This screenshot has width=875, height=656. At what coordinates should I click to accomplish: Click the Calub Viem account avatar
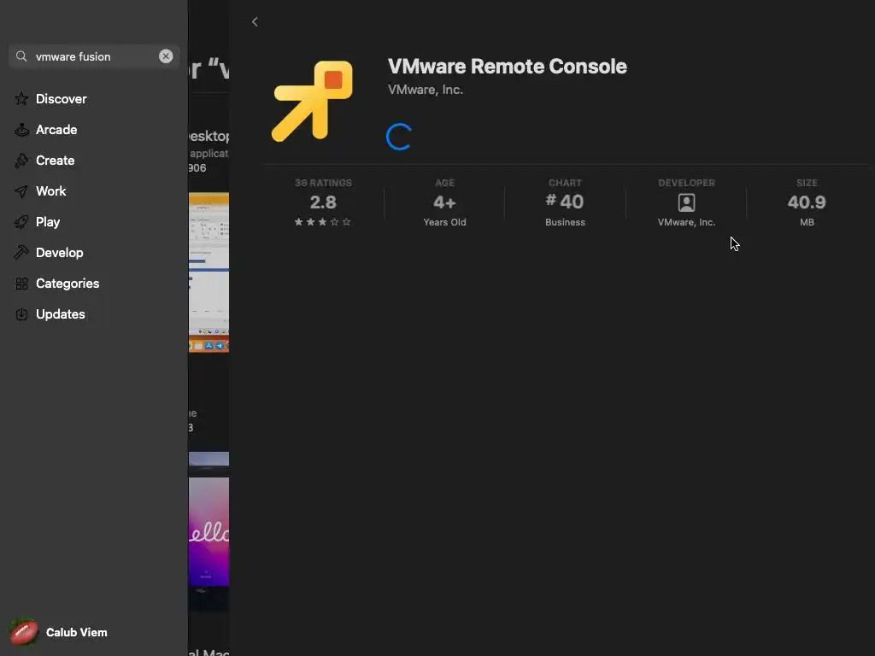(23, 632)
